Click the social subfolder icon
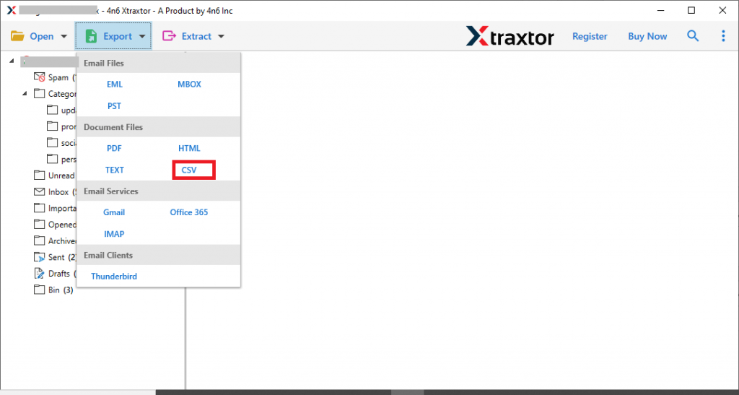Screen dimensions: 739x395 tap(52, 143)
